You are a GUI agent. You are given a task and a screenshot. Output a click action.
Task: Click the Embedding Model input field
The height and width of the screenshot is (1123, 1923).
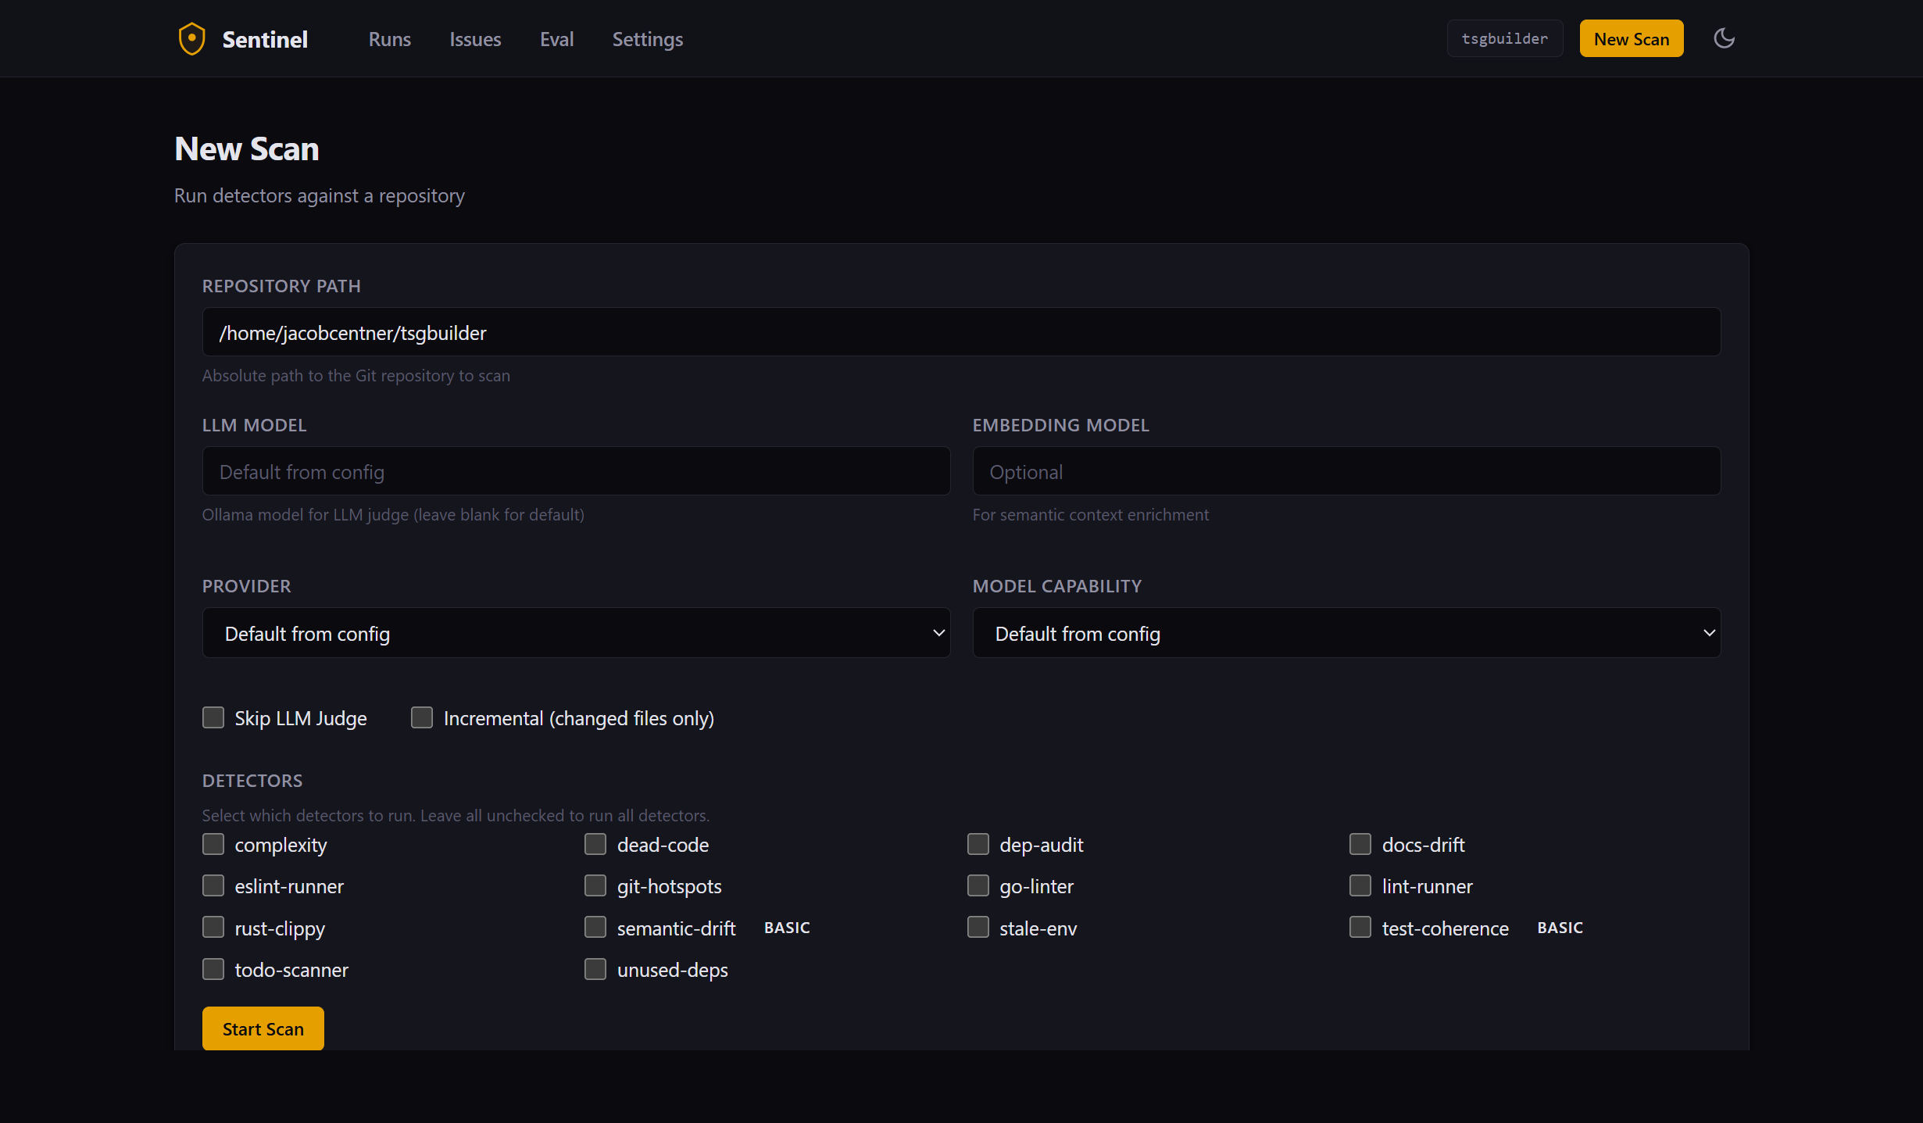[x=1346, y=471]
